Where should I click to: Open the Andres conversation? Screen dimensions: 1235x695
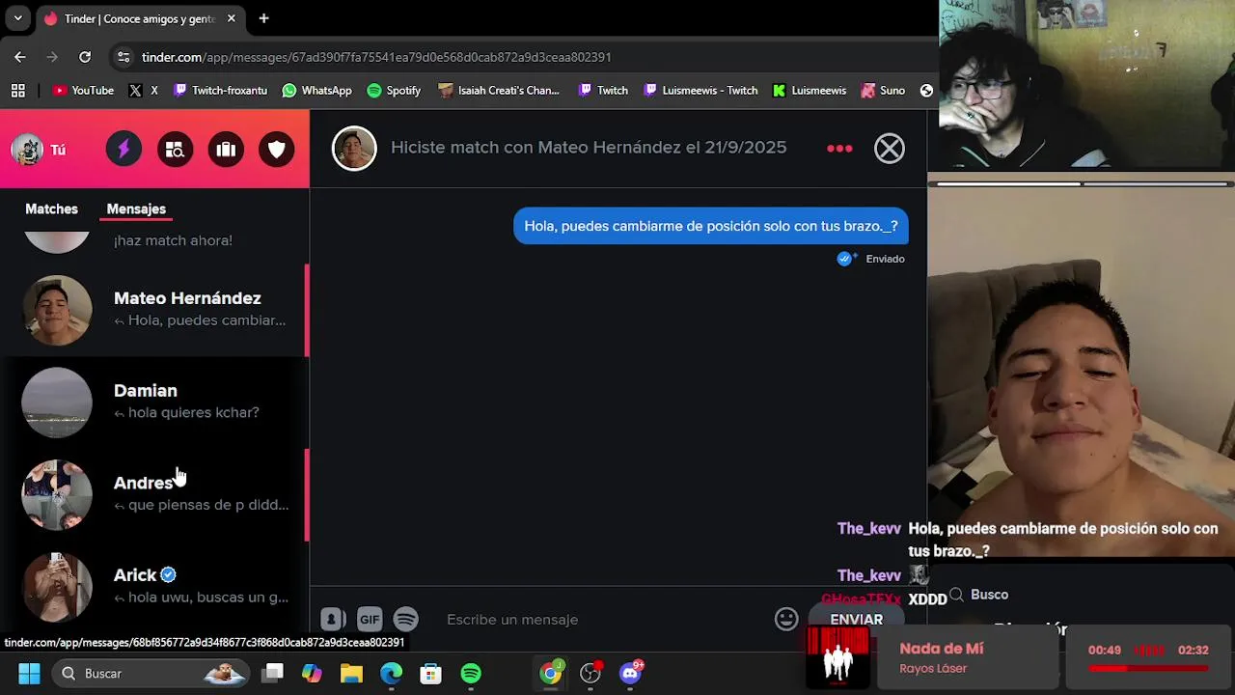point(154,494)
